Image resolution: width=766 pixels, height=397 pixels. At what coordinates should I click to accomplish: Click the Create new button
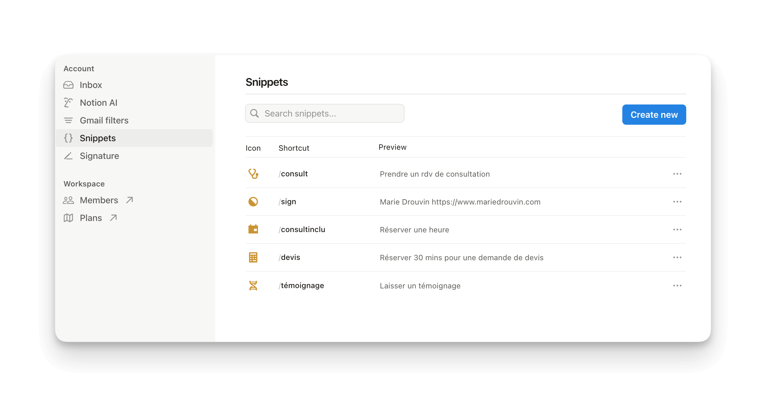(654, 114)
